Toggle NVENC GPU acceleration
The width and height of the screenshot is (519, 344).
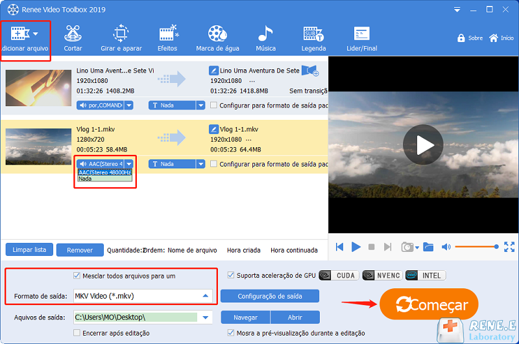(382, 275)
